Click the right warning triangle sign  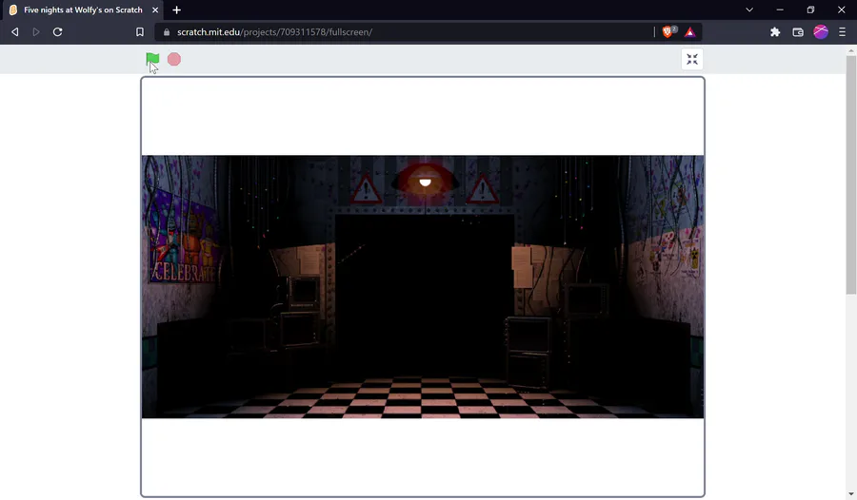pyautogui.click(x=482, y=189)
